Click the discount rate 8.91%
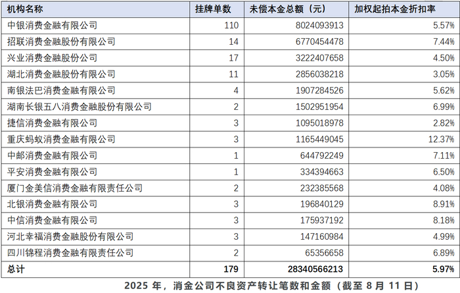Image resolution: width=460 pixels, height=293 pixels. (x=444, y=204)
